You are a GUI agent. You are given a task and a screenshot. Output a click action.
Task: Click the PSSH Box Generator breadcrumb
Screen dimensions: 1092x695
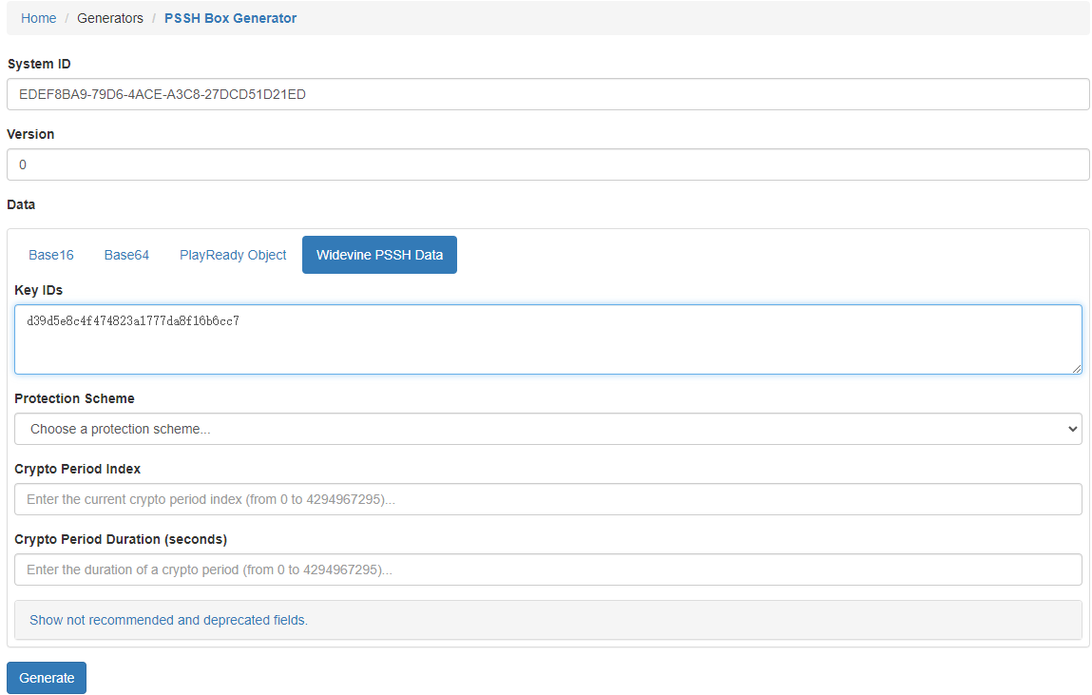[x=230, y=18]
